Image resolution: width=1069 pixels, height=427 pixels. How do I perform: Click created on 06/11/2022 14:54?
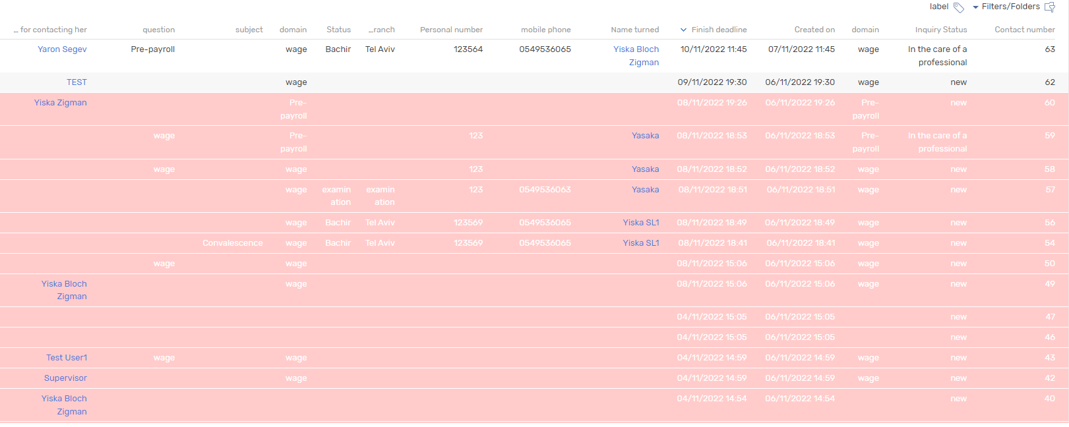(800, 399)
